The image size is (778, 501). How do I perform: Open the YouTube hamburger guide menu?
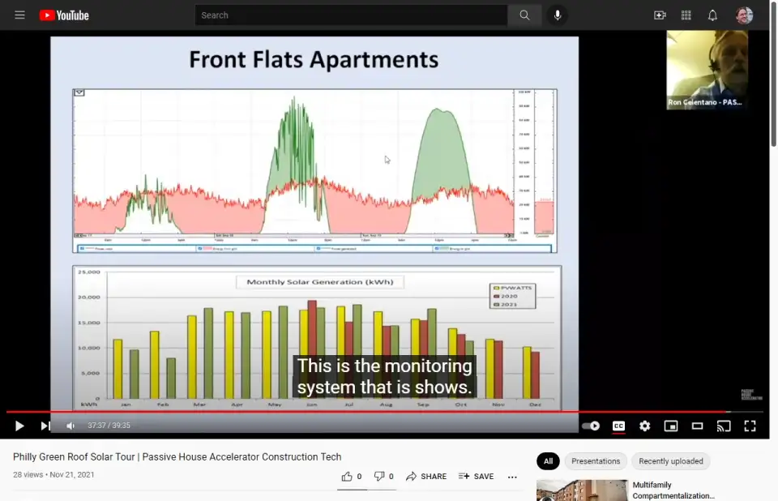[19, 15]
